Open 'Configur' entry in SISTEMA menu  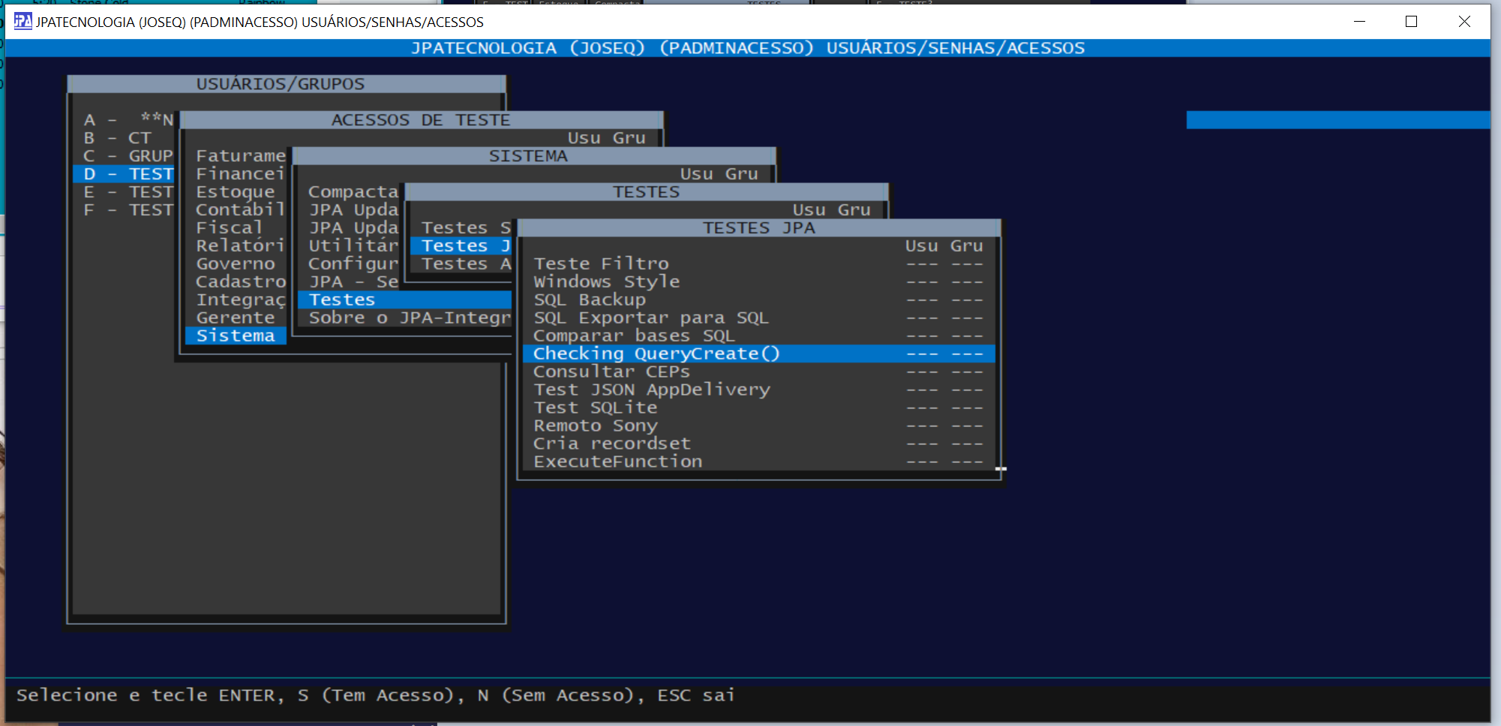point(353,264)
